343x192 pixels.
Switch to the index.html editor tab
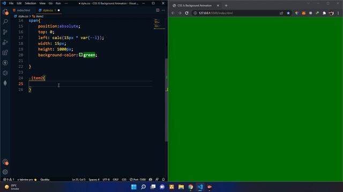(24, 10)
